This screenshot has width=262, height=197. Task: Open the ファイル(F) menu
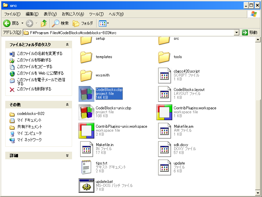point(12,14)
